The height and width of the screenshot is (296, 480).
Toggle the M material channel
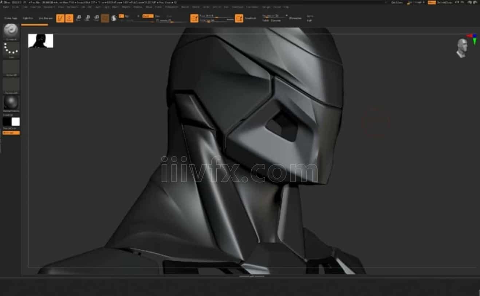138,16
